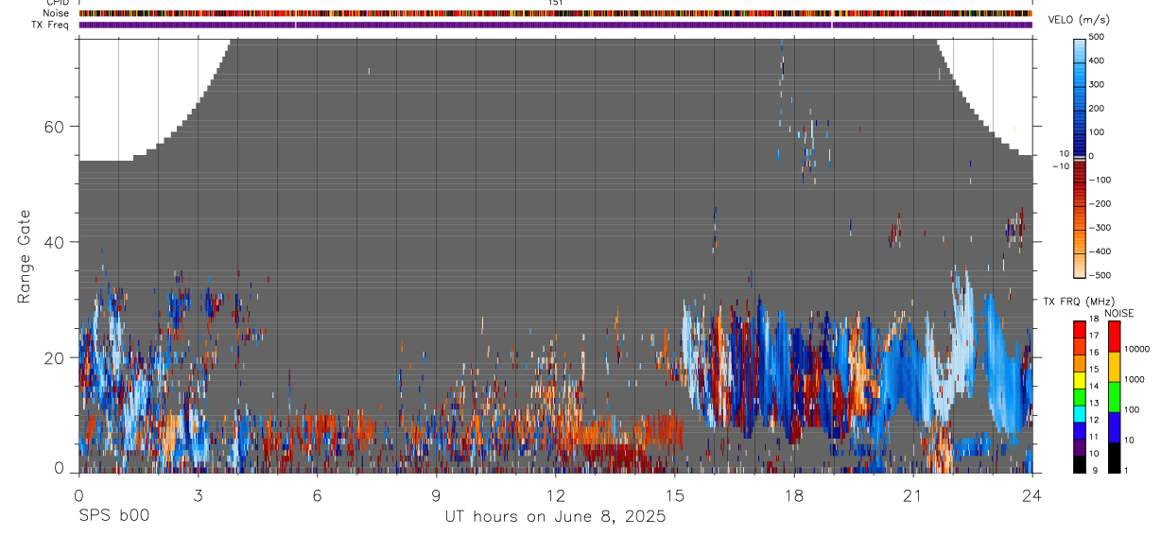The height and width of the screenshot is (536, 1161).
Task: Click the 12 hour tick on time axis
Action: tap(556, 495)
